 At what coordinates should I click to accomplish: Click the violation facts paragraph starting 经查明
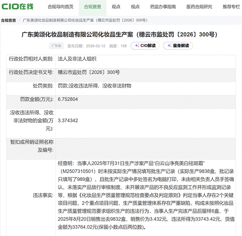pyautogui.click(x=146, y=195)
